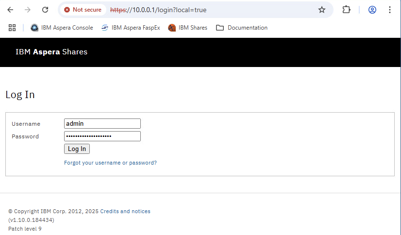This screenshot has width=401, height=235.
Task: Go back using the browser back arrow
Action: click(x=10, y=10)
